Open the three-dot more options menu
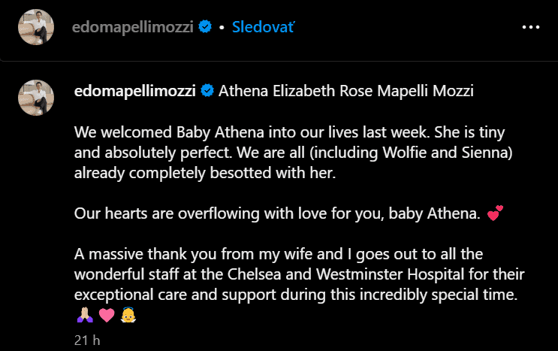 point(531,27)
